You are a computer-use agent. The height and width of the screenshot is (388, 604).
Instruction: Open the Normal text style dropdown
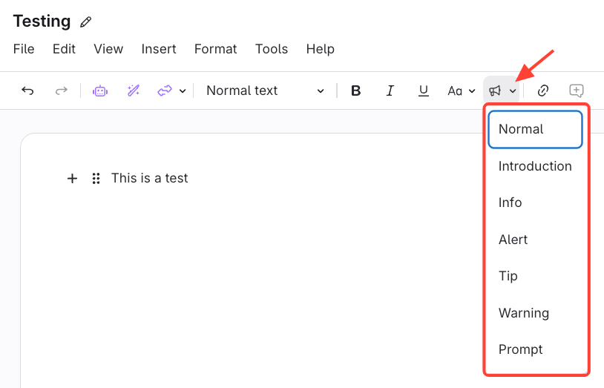point(265,91)
